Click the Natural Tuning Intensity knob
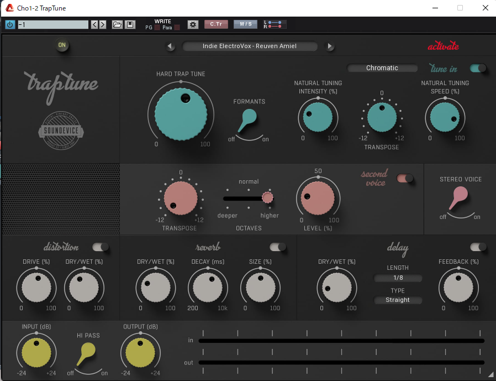Viewport: 496px width, 381px height. click(x=318, y=117)
